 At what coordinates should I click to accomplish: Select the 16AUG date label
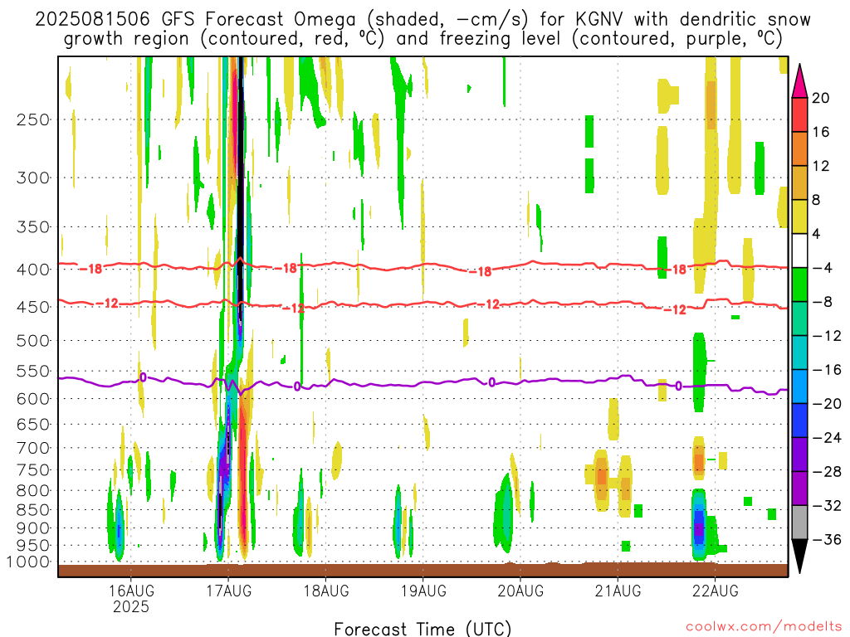[x=130, y=591]
